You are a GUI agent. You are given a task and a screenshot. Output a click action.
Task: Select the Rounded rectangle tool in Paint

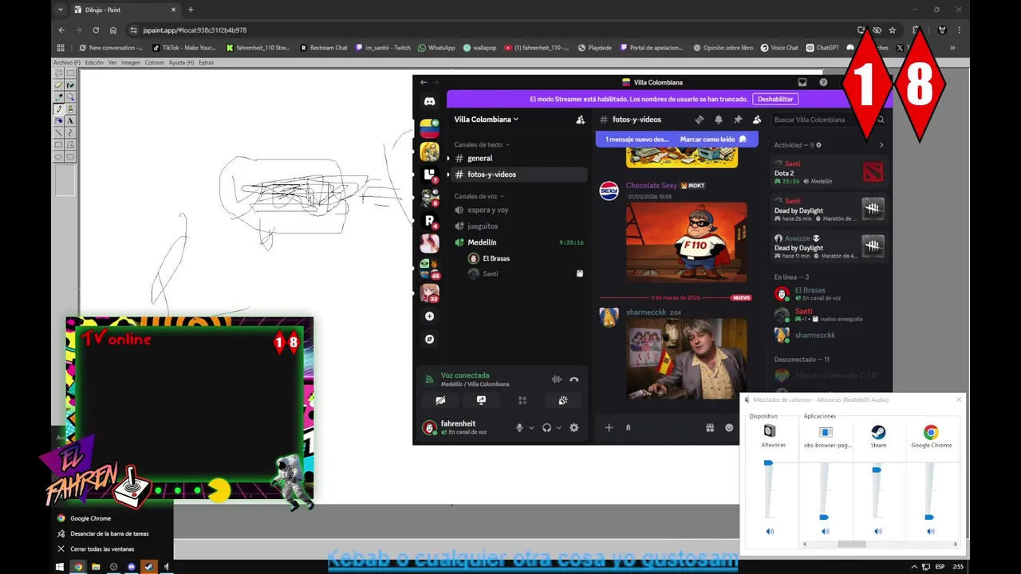coord(70,157)
